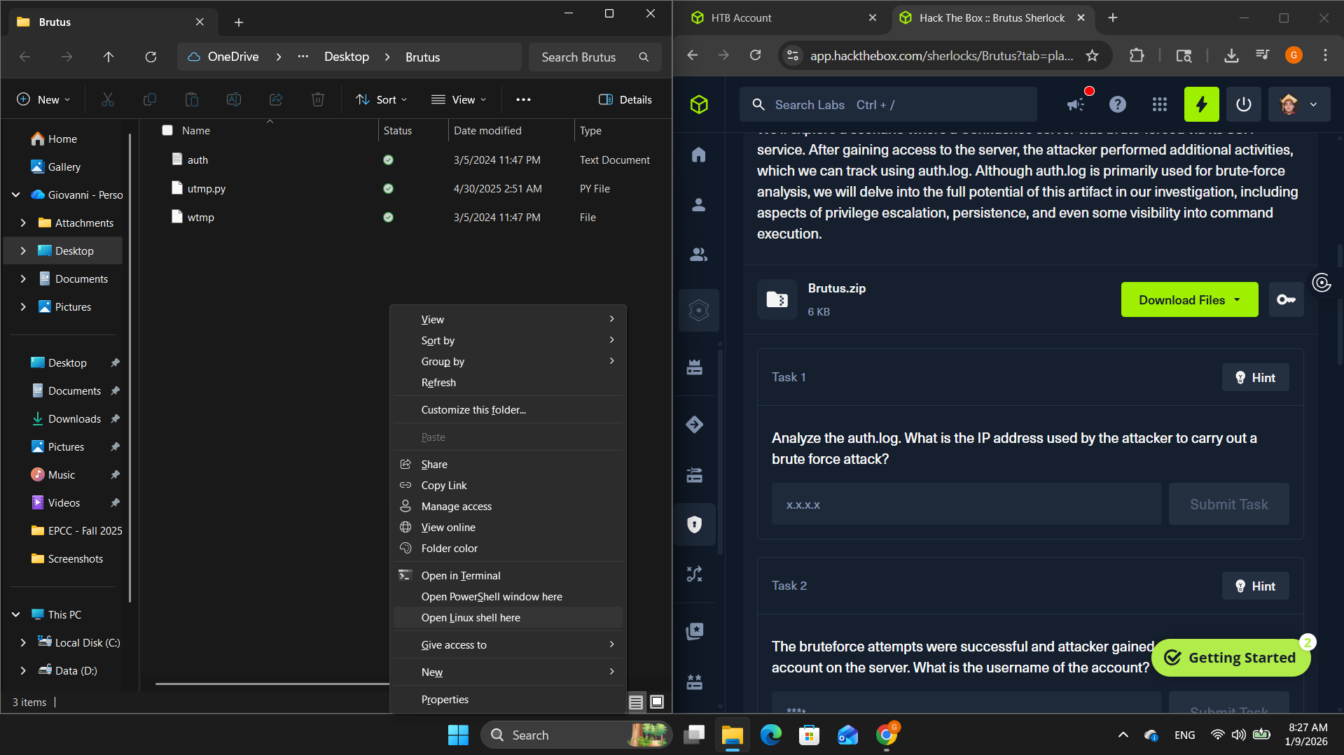The height and width of the screenshot is (755, 1344).
Task: Click the Rename icon in Explorer toolbar
Action: tap(234, 99)
